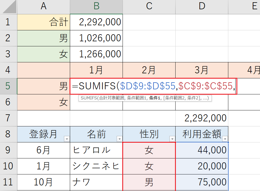Select row 1 header
This screenshot has height=191, width=260.
9,22
